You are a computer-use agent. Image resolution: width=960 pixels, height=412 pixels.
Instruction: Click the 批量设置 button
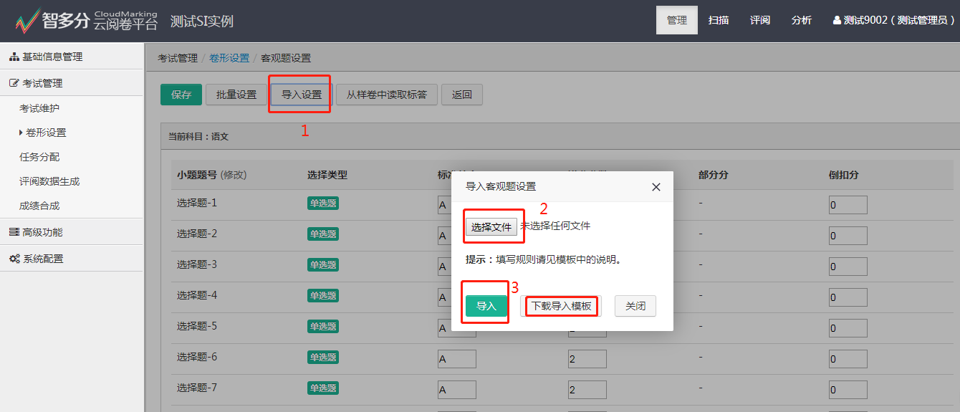tap(236, 95)
